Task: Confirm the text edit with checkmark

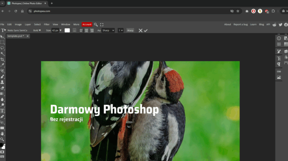Action: click(146, 31)
